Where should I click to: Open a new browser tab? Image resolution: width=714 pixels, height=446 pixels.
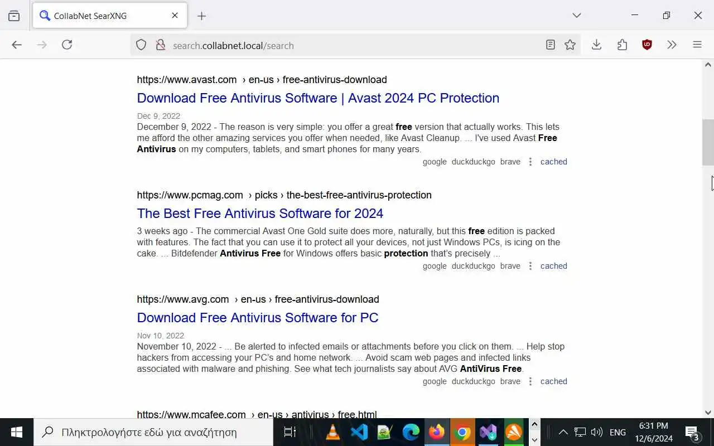202,16
